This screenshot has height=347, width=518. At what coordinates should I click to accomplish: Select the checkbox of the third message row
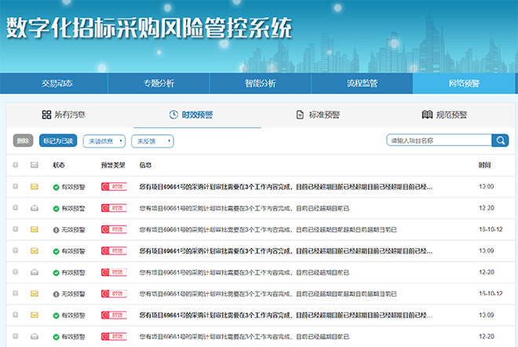pos(16,229)
